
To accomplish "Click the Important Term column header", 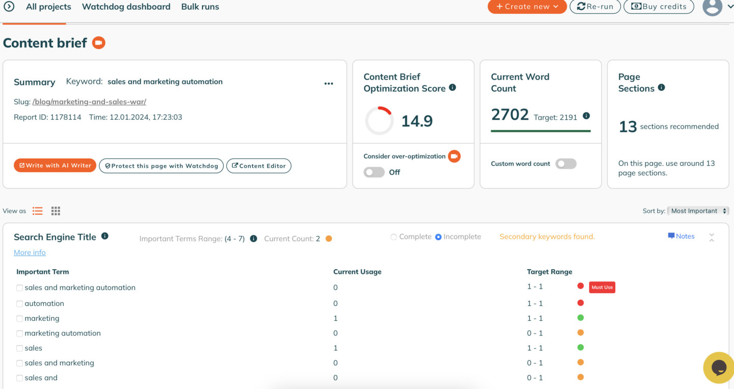I will pyautogui.click(x=42, y=272).
